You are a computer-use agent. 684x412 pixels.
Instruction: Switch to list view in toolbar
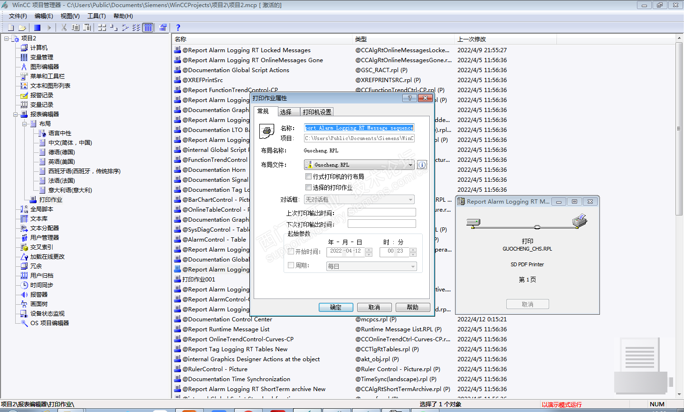(125, 28)
